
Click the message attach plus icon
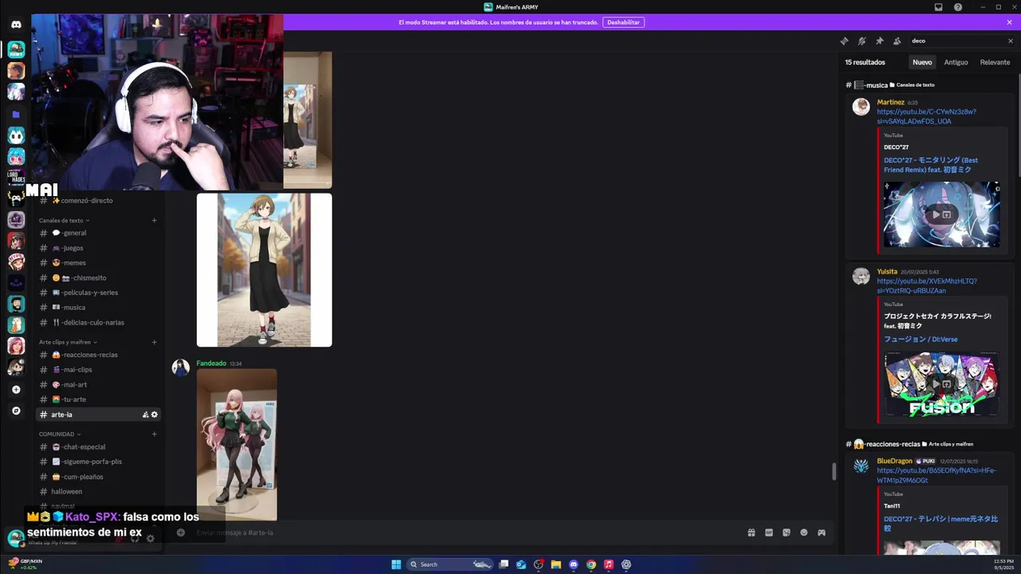coord(180,533)
